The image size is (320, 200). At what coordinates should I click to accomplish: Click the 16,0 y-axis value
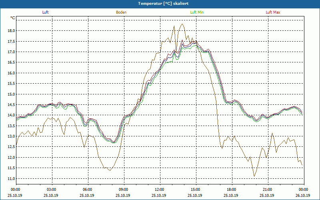tap(12, 73)
